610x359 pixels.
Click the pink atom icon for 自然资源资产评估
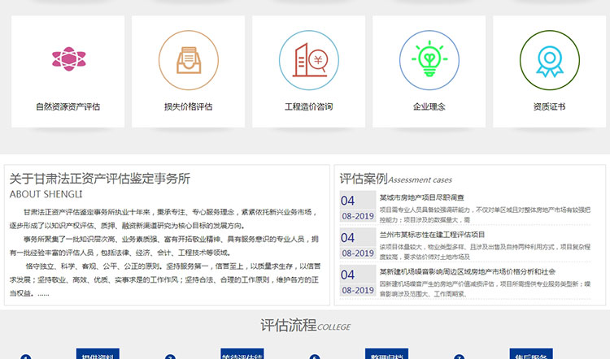(68, 58)
